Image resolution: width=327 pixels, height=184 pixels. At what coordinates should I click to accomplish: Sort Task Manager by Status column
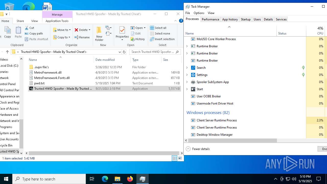(291, 31)
